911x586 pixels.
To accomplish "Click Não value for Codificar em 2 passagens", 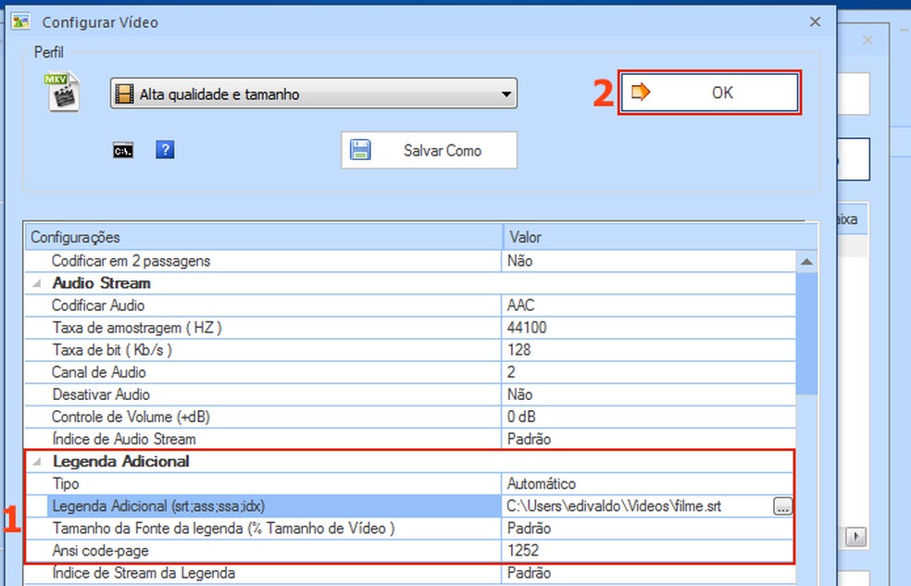I will (649, 261).
